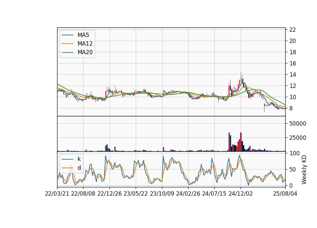The width and height of the screenshot is (317, 228).
Task: Click the MA5 legend label
Action: pyautogui.click(x=83, y=35)
